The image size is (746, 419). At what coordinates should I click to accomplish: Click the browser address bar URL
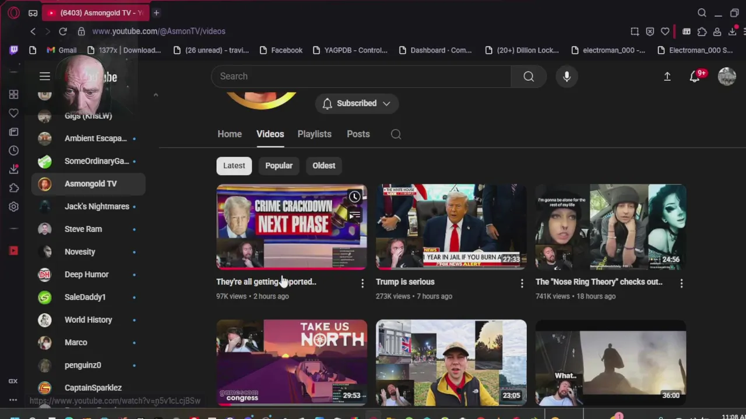(x=159, y=31)
